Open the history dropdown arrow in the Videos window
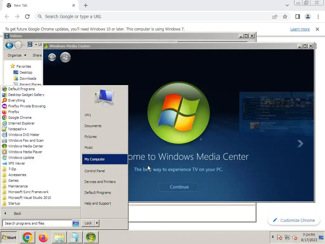The image size is (325, 244). (24, 45)
